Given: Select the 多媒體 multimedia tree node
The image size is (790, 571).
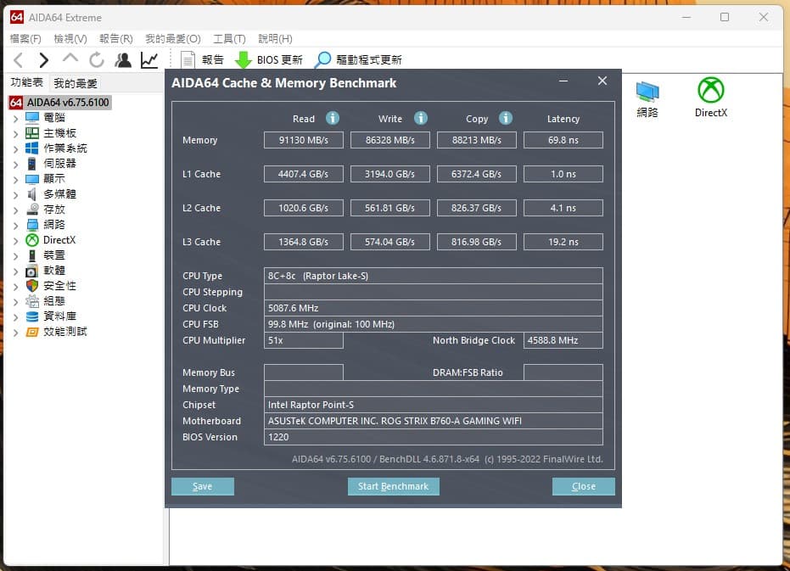Looking at the screenshot, I should 51,194.
